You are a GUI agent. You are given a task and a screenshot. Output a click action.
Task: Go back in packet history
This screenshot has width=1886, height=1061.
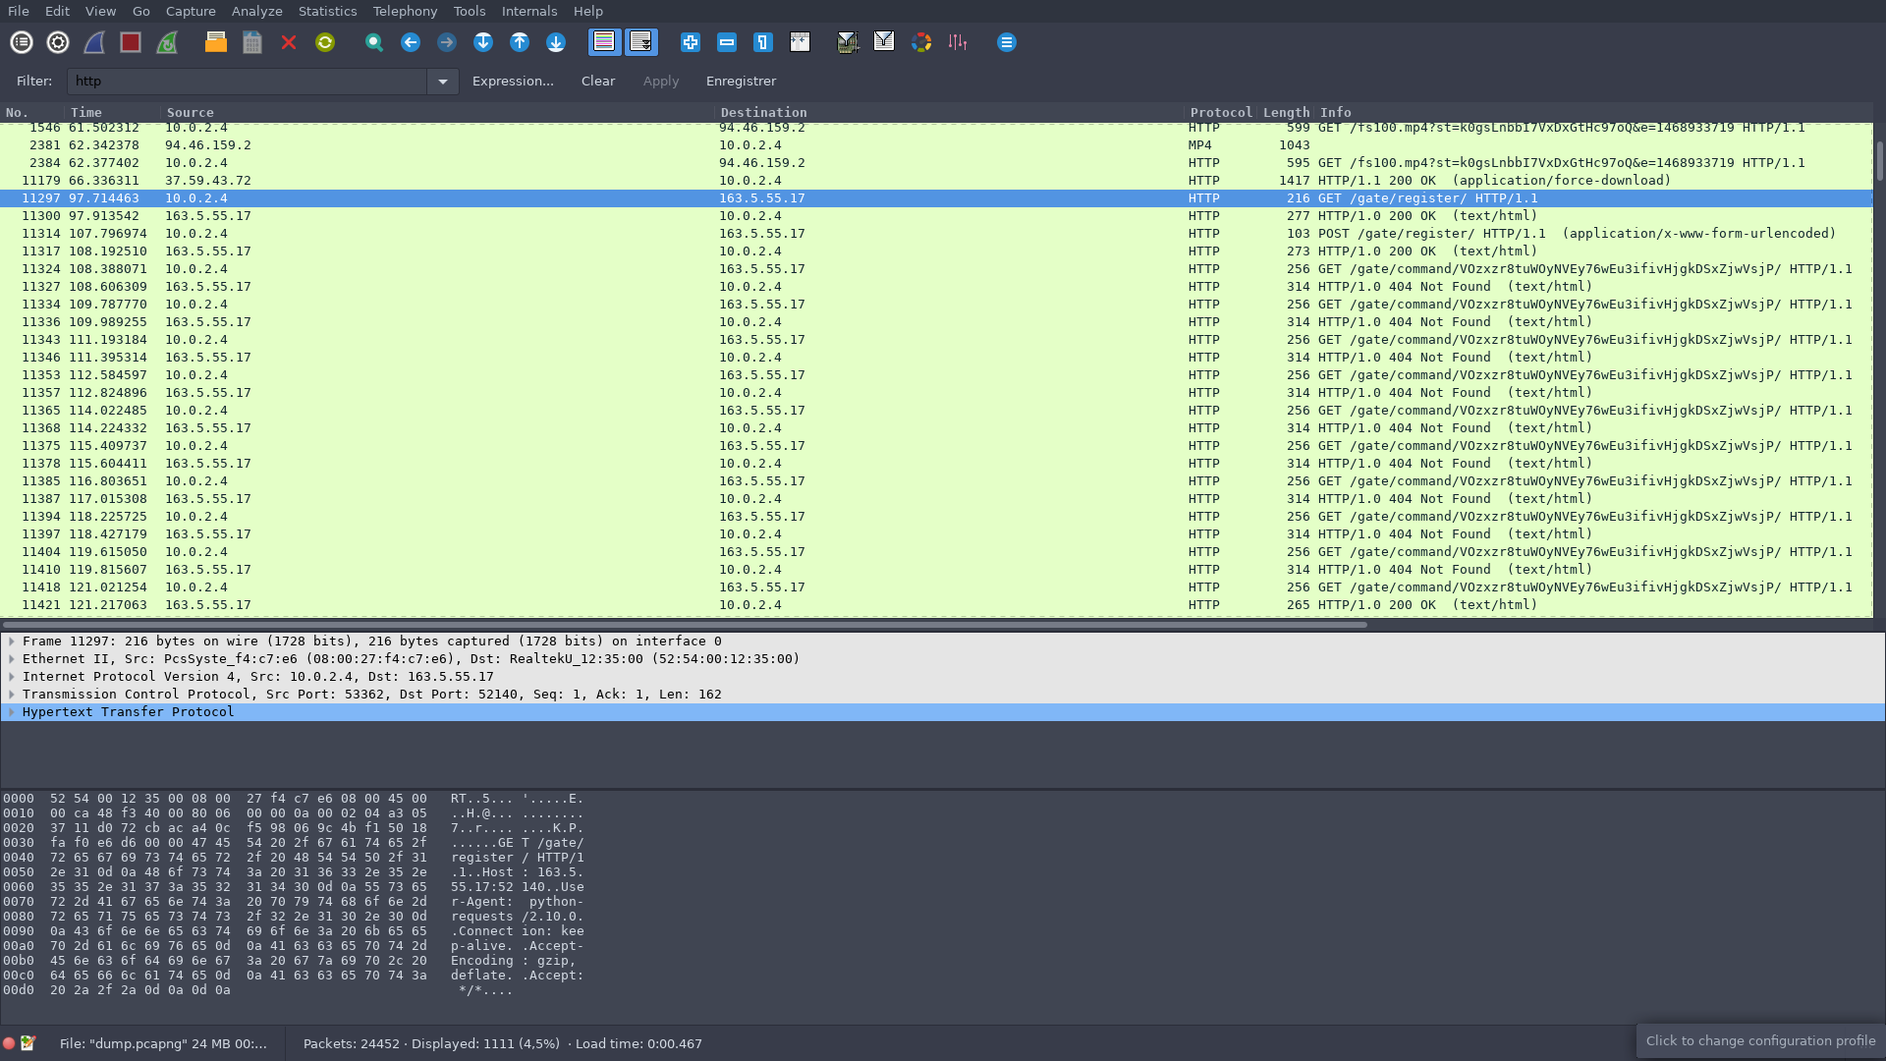coord(411,42)
